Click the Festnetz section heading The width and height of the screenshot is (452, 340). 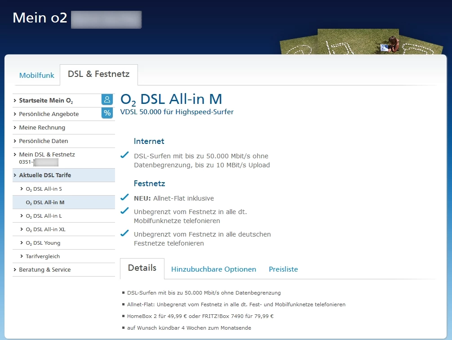coord(149,183)
